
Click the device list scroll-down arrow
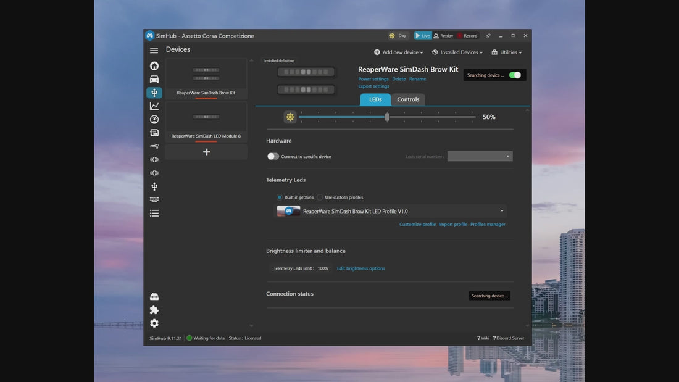pos(251,326)
